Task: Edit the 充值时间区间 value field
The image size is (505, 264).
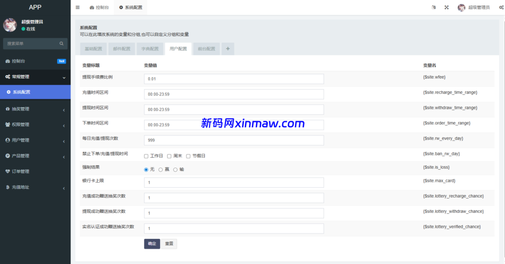Action: (234, 94)
